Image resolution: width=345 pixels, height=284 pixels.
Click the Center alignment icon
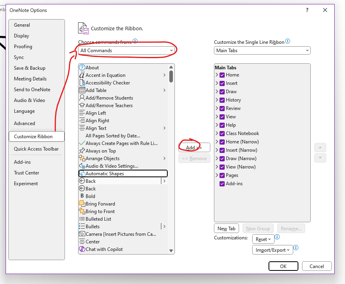[82, 241]
